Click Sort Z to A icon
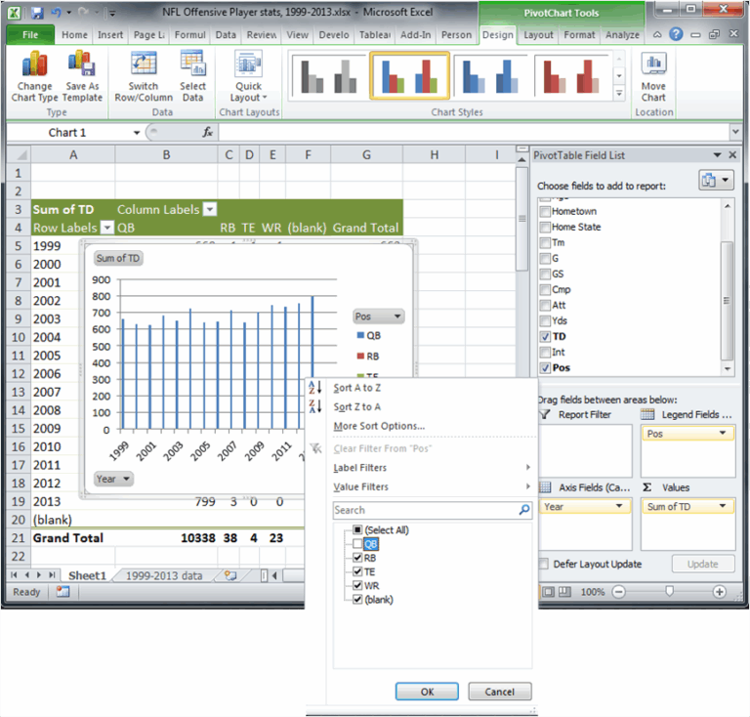The image size is (750, 717). (315, 406)
